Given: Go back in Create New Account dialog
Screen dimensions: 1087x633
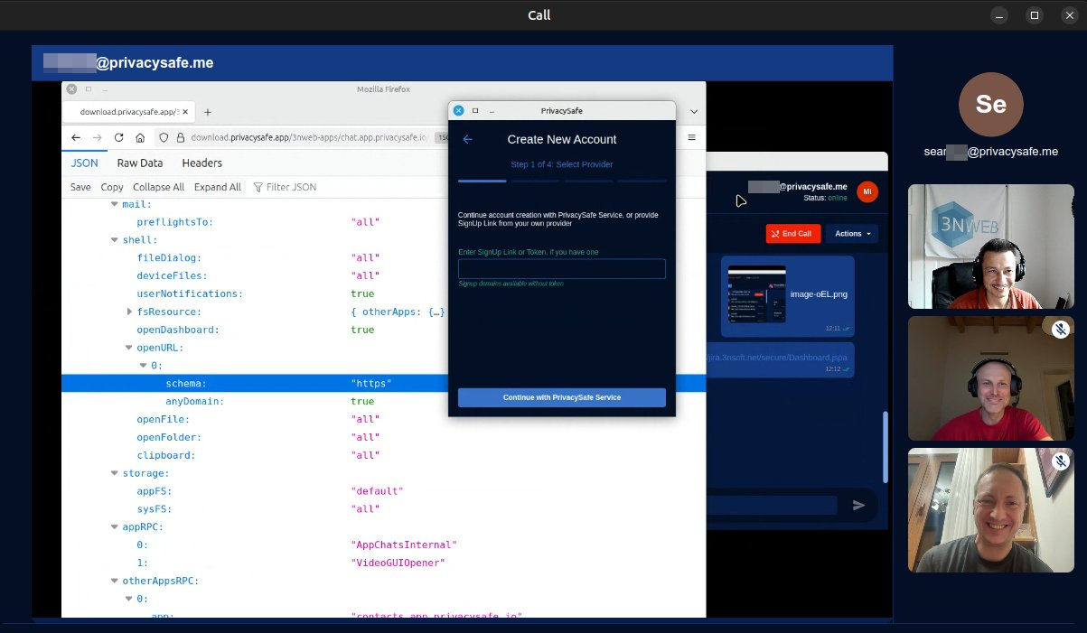Looking at the screenshot, I should pos(467,139).
